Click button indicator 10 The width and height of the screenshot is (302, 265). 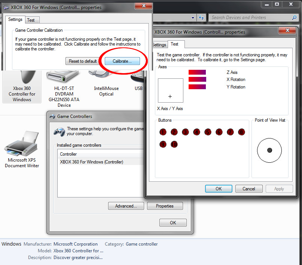174,144
